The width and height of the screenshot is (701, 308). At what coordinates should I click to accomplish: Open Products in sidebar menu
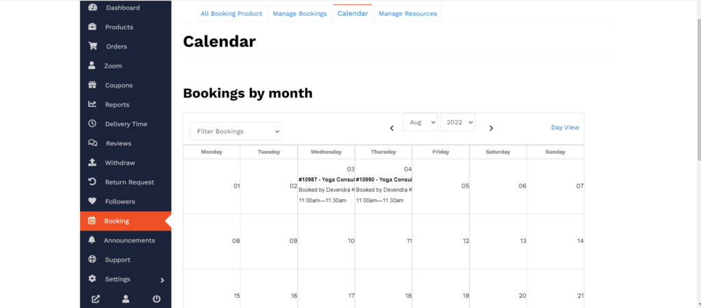point(119,27)
